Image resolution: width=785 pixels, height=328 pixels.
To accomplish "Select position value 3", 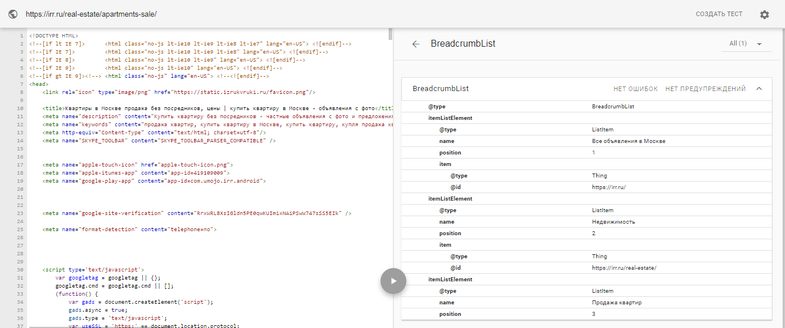I will (x=594, y=314).
